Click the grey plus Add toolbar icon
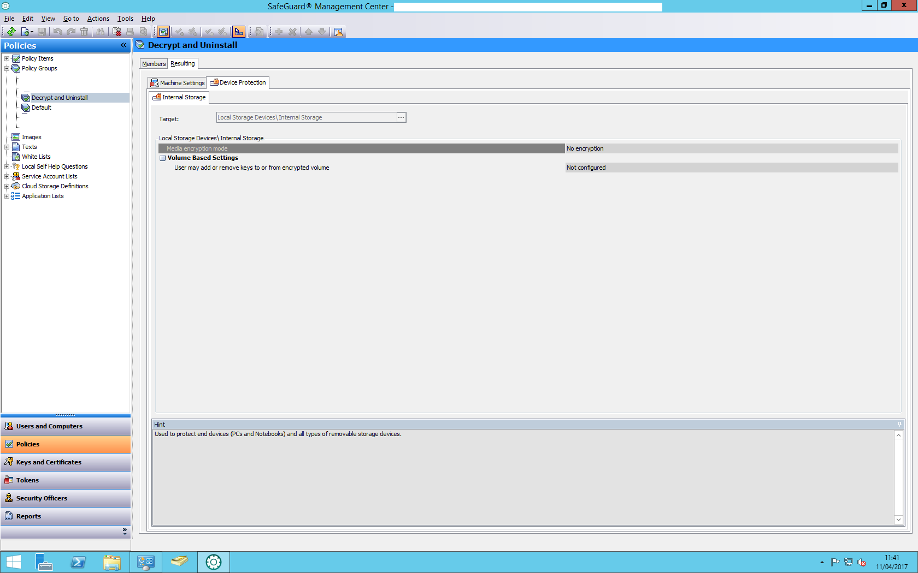 point(279,32)
